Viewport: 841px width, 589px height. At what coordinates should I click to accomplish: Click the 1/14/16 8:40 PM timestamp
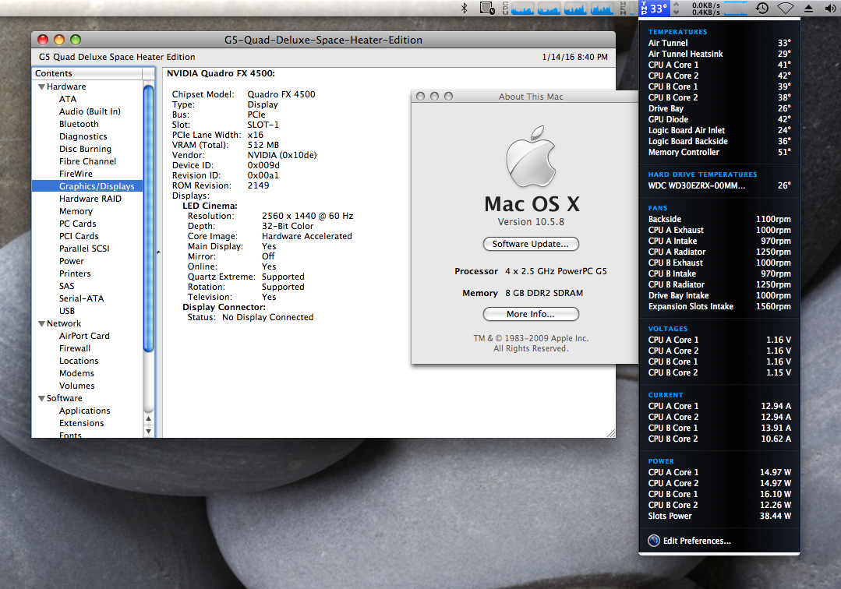575,57
